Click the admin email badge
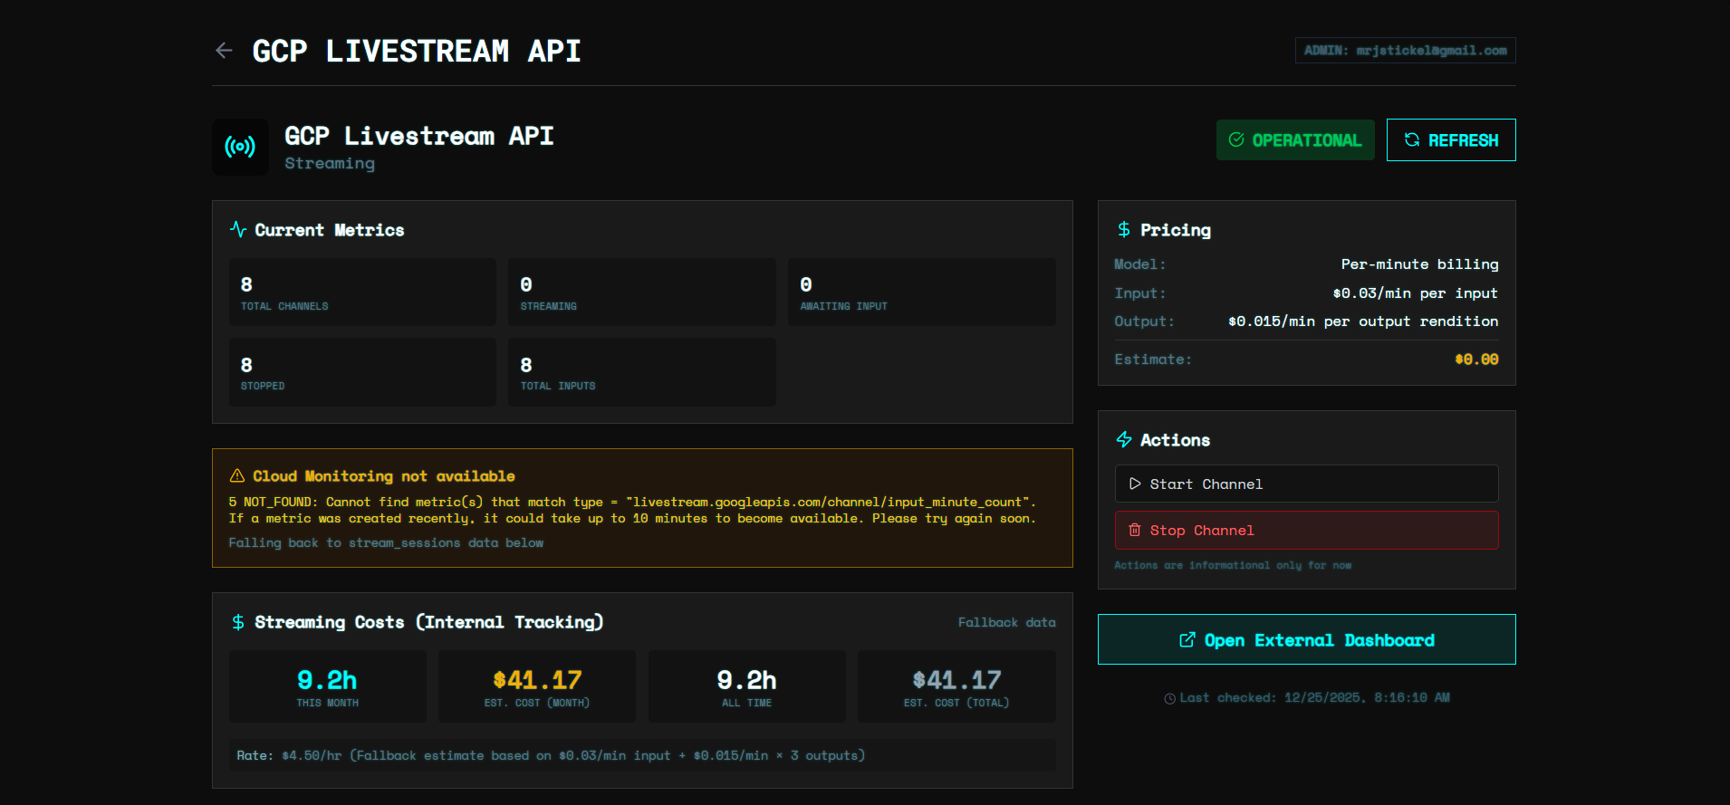The height and width of the screenshot is (805, 1730). point(1405,51)
